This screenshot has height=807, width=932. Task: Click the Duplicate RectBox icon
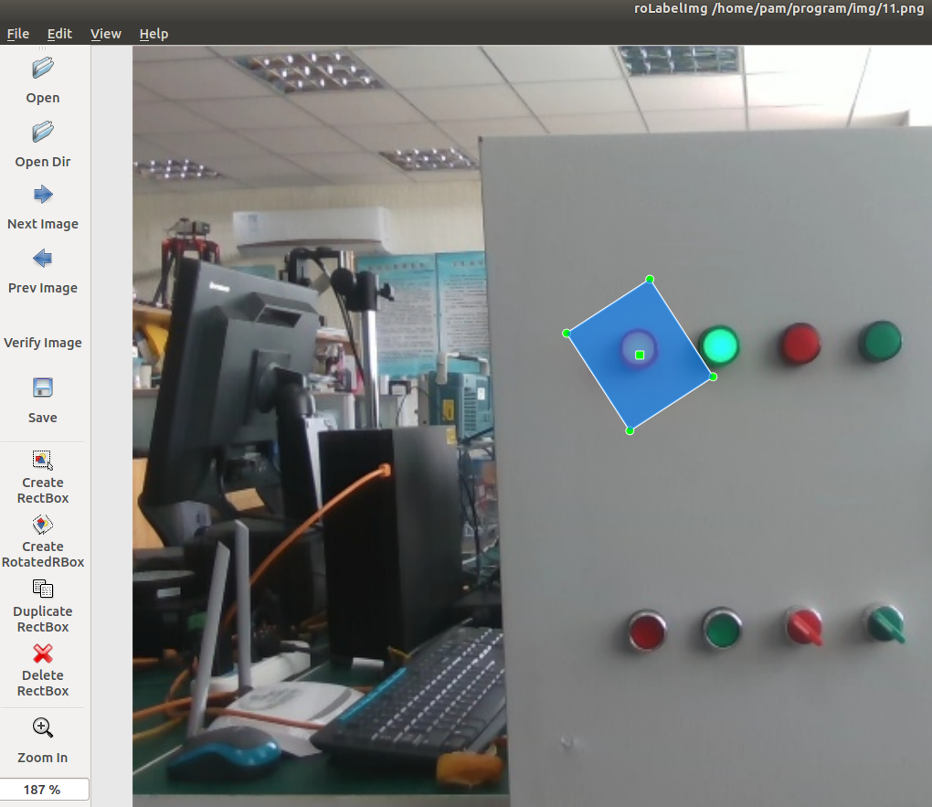(43, 589)
